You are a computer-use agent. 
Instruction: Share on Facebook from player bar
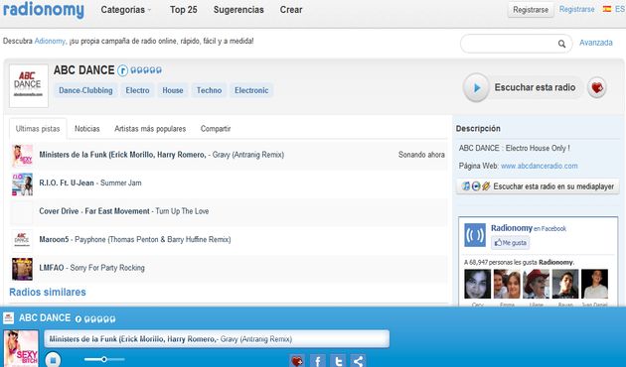[x=318, y=361]
